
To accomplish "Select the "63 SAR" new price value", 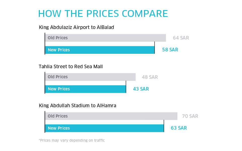I will (x=179, y=128).
